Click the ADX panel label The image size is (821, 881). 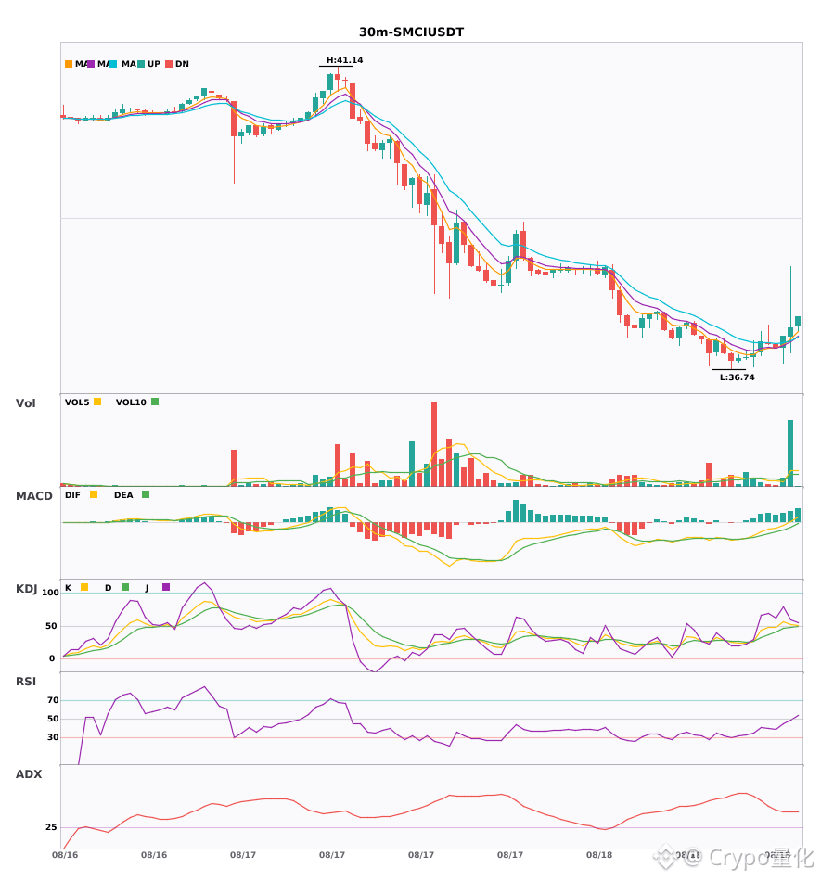29,773
